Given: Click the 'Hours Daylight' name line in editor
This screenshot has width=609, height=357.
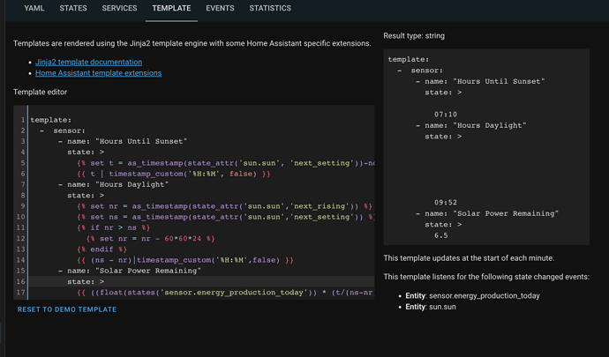Looking at the screenshot, I should coord(113,185).
